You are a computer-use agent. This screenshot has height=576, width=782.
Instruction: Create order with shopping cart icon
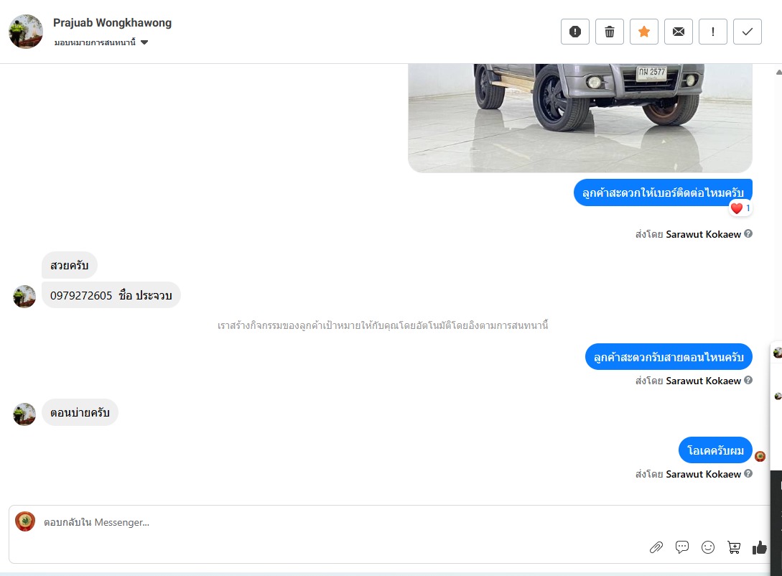click(x=734, y=547)
